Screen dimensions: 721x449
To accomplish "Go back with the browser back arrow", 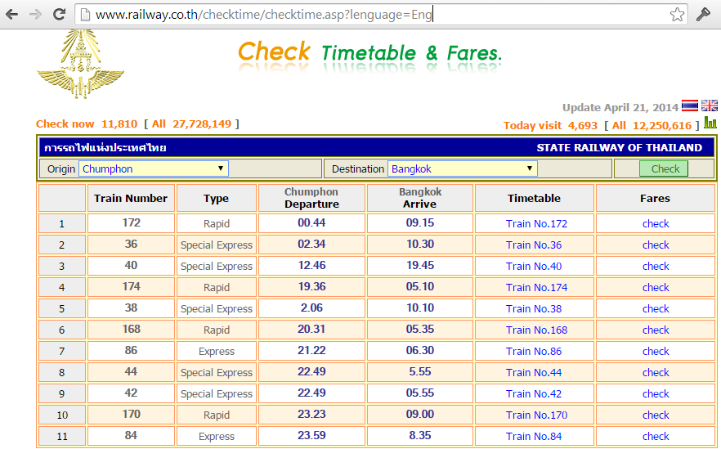I will coord(12,14).
